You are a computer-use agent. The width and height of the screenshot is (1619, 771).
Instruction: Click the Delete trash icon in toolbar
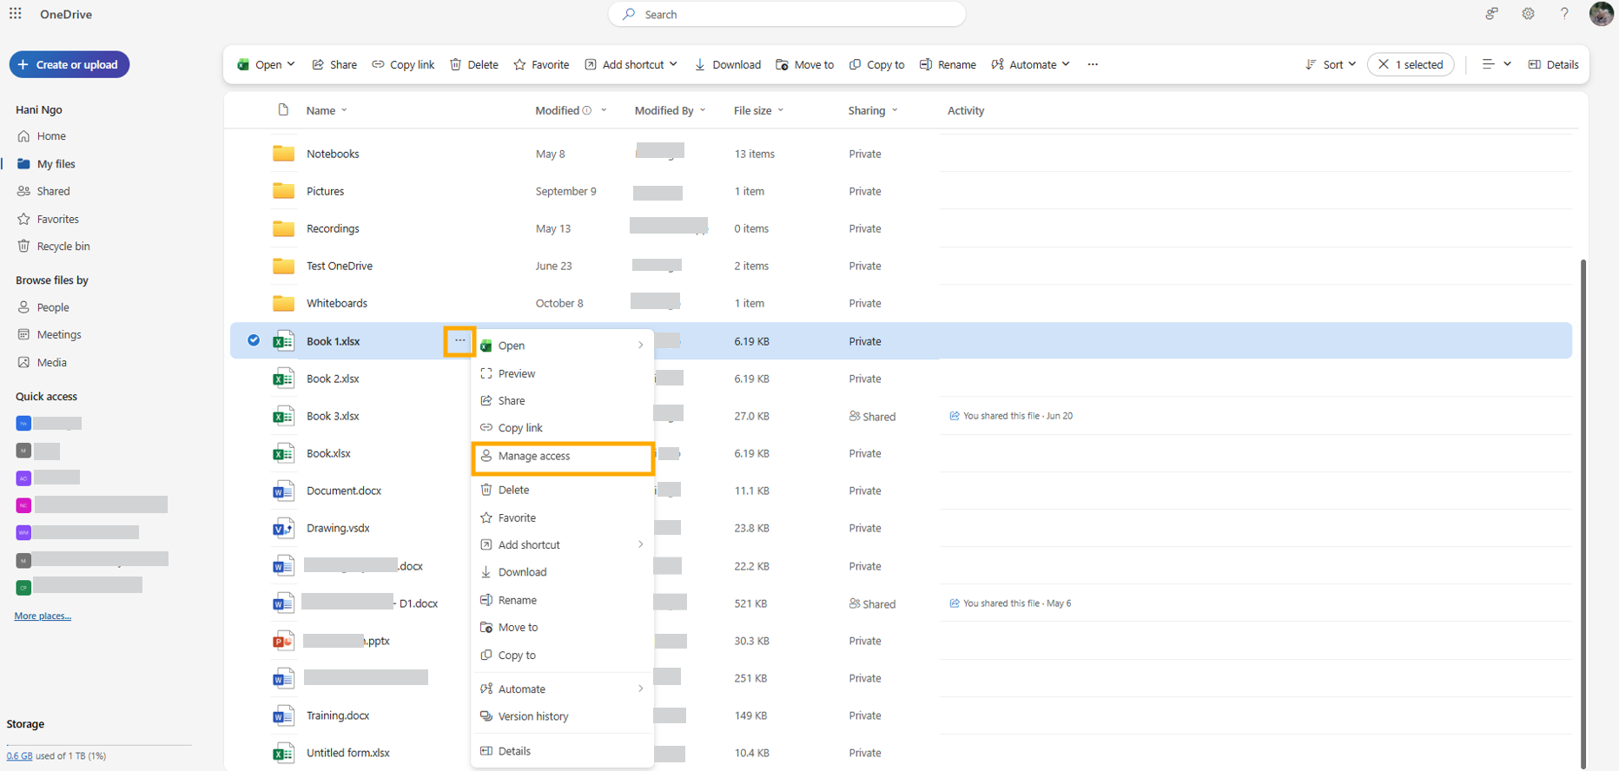coord(474,64)
